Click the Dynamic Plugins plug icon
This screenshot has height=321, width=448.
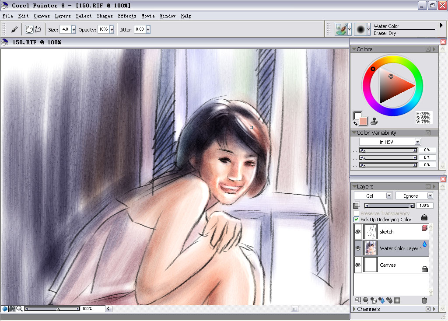pos(365,300)
